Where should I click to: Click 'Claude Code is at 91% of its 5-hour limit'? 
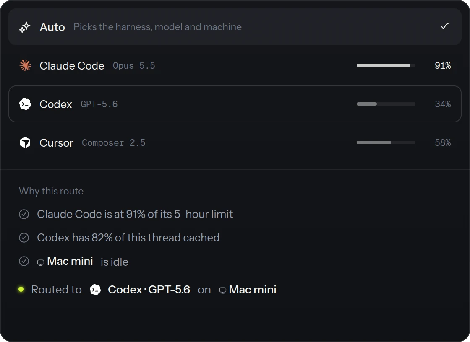click(135, 214)
